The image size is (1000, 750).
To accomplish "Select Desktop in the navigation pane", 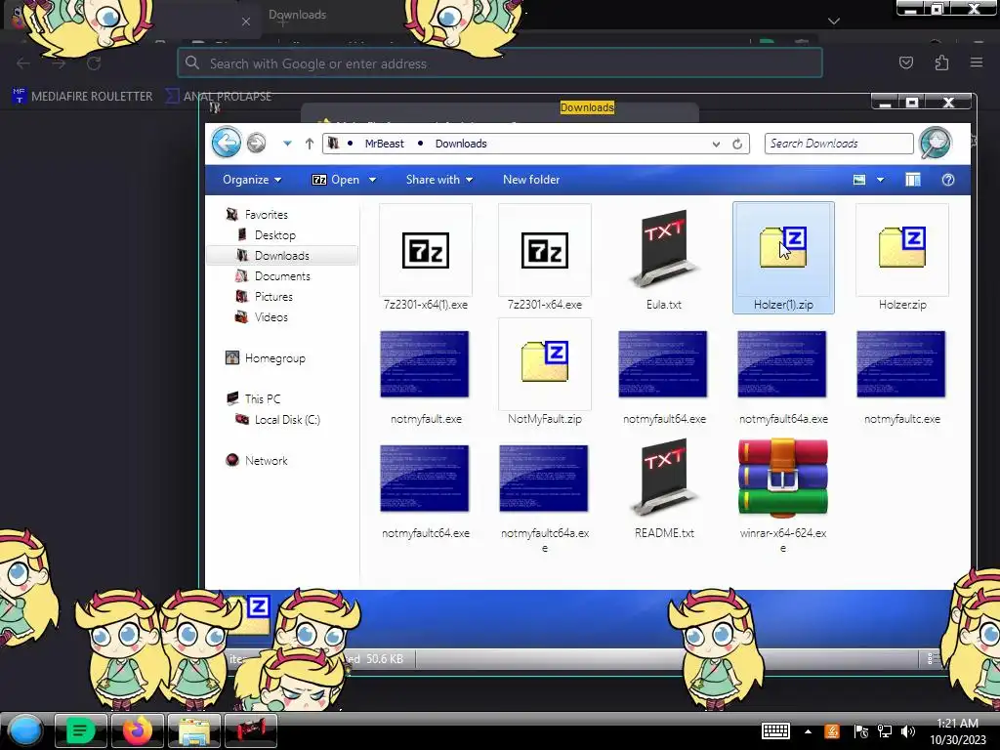I will click(x=274, y=235).
